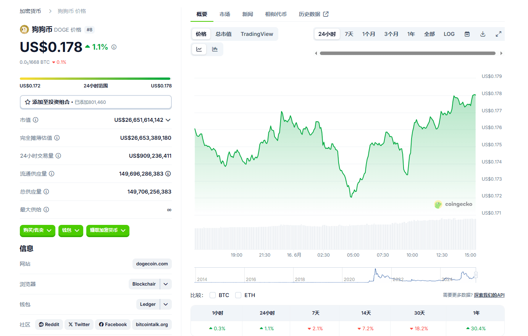Go to 加密货币 breadcrumb link
528x336 pixels.
(30, 11)
